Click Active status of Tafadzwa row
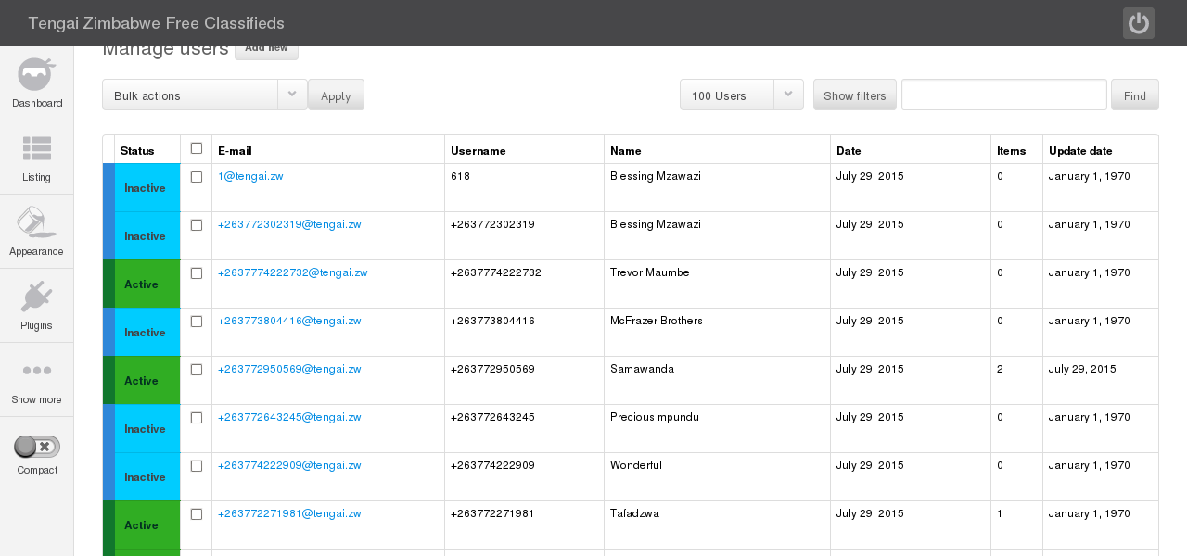This screenshot has height=556, width=1187. (147, 525)
